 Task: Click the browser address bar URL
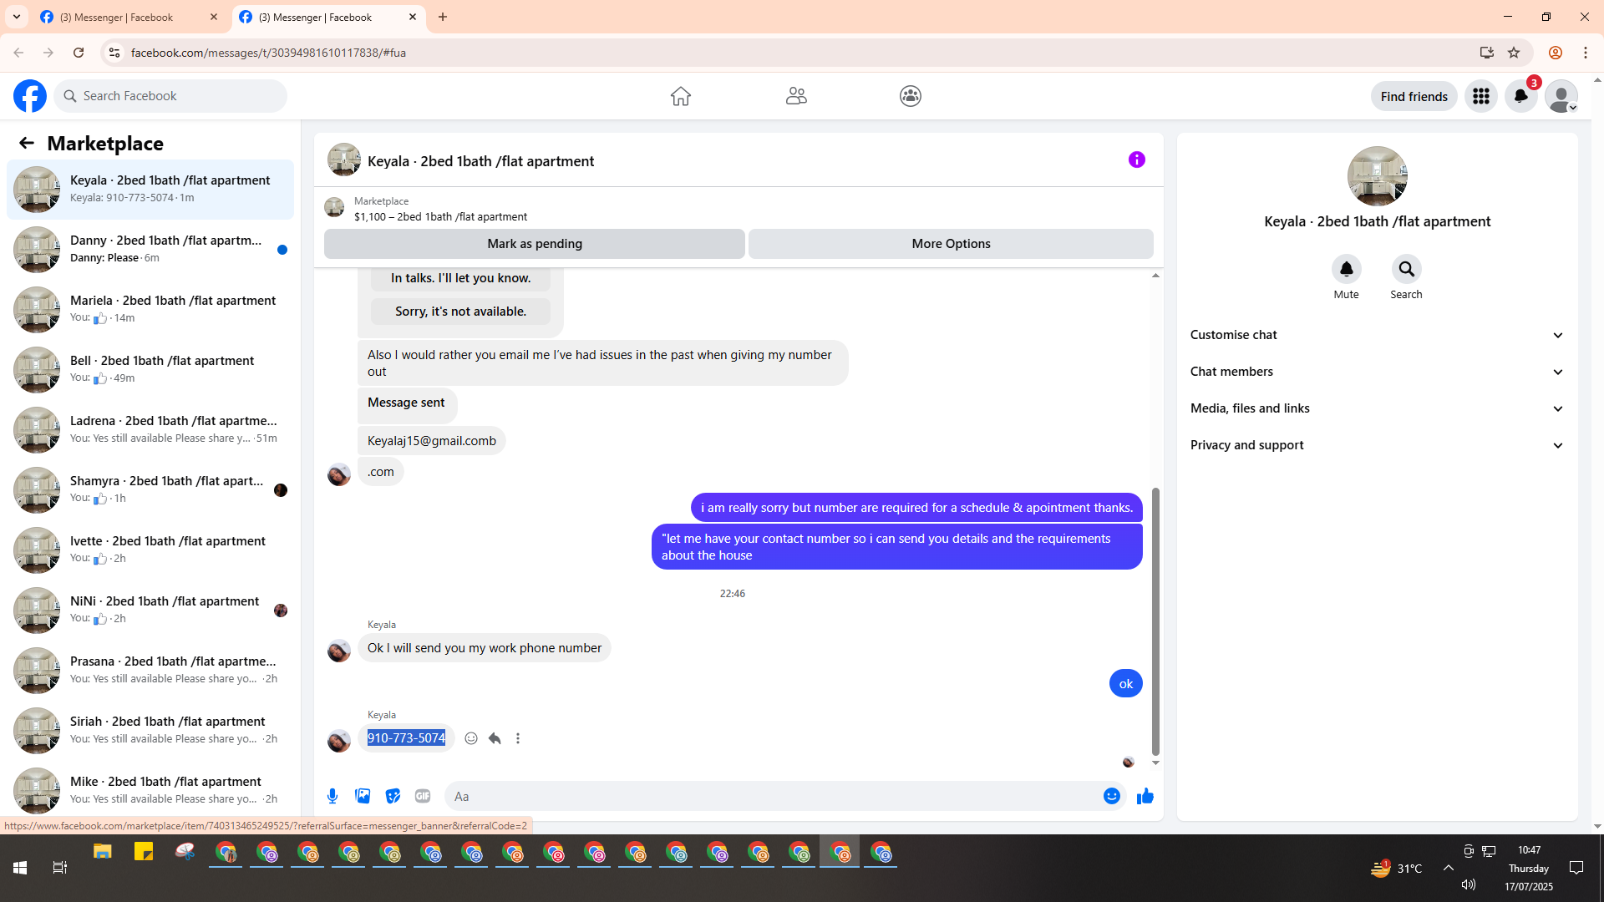tap(268, 53)
